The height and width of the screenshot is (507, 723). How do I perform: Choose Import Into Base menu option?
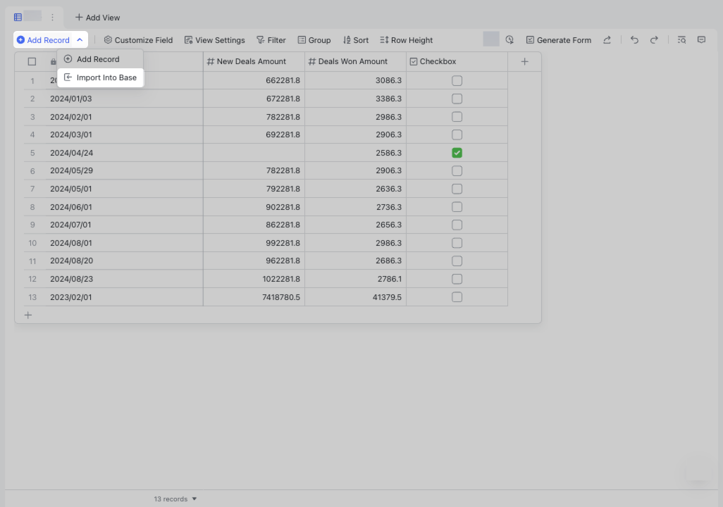click(100, 77)
